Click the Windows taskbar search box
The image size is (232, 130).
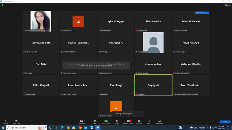click(x=26, y=127)
